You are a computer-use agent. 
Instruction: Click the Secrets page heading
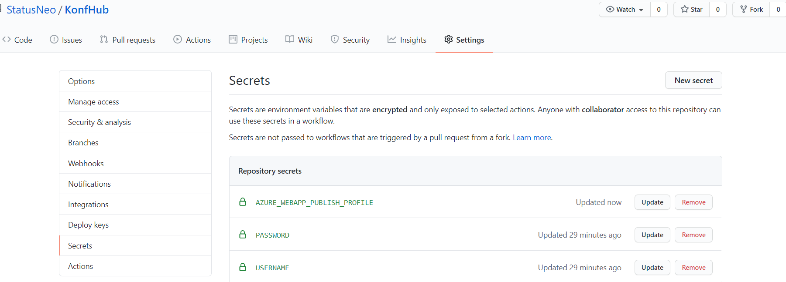[250, 81]
